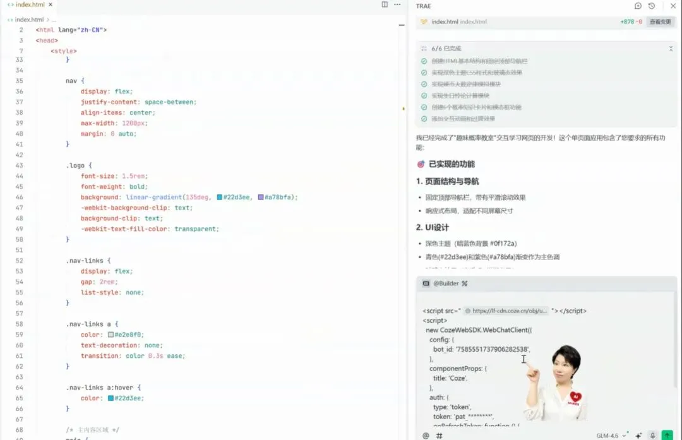Click the file icon beside index.html in TRAE

point(424,21)
